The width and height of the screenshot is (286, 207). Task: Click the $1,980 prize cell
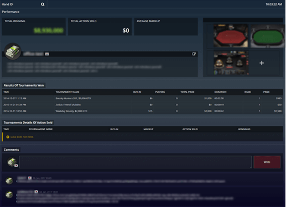point(278,111)
